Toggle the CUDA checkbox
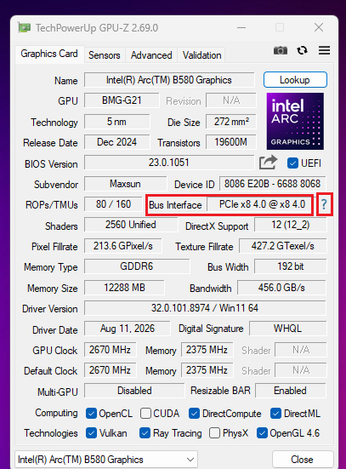This screenshot has width=346, height=469. [145, 414]
